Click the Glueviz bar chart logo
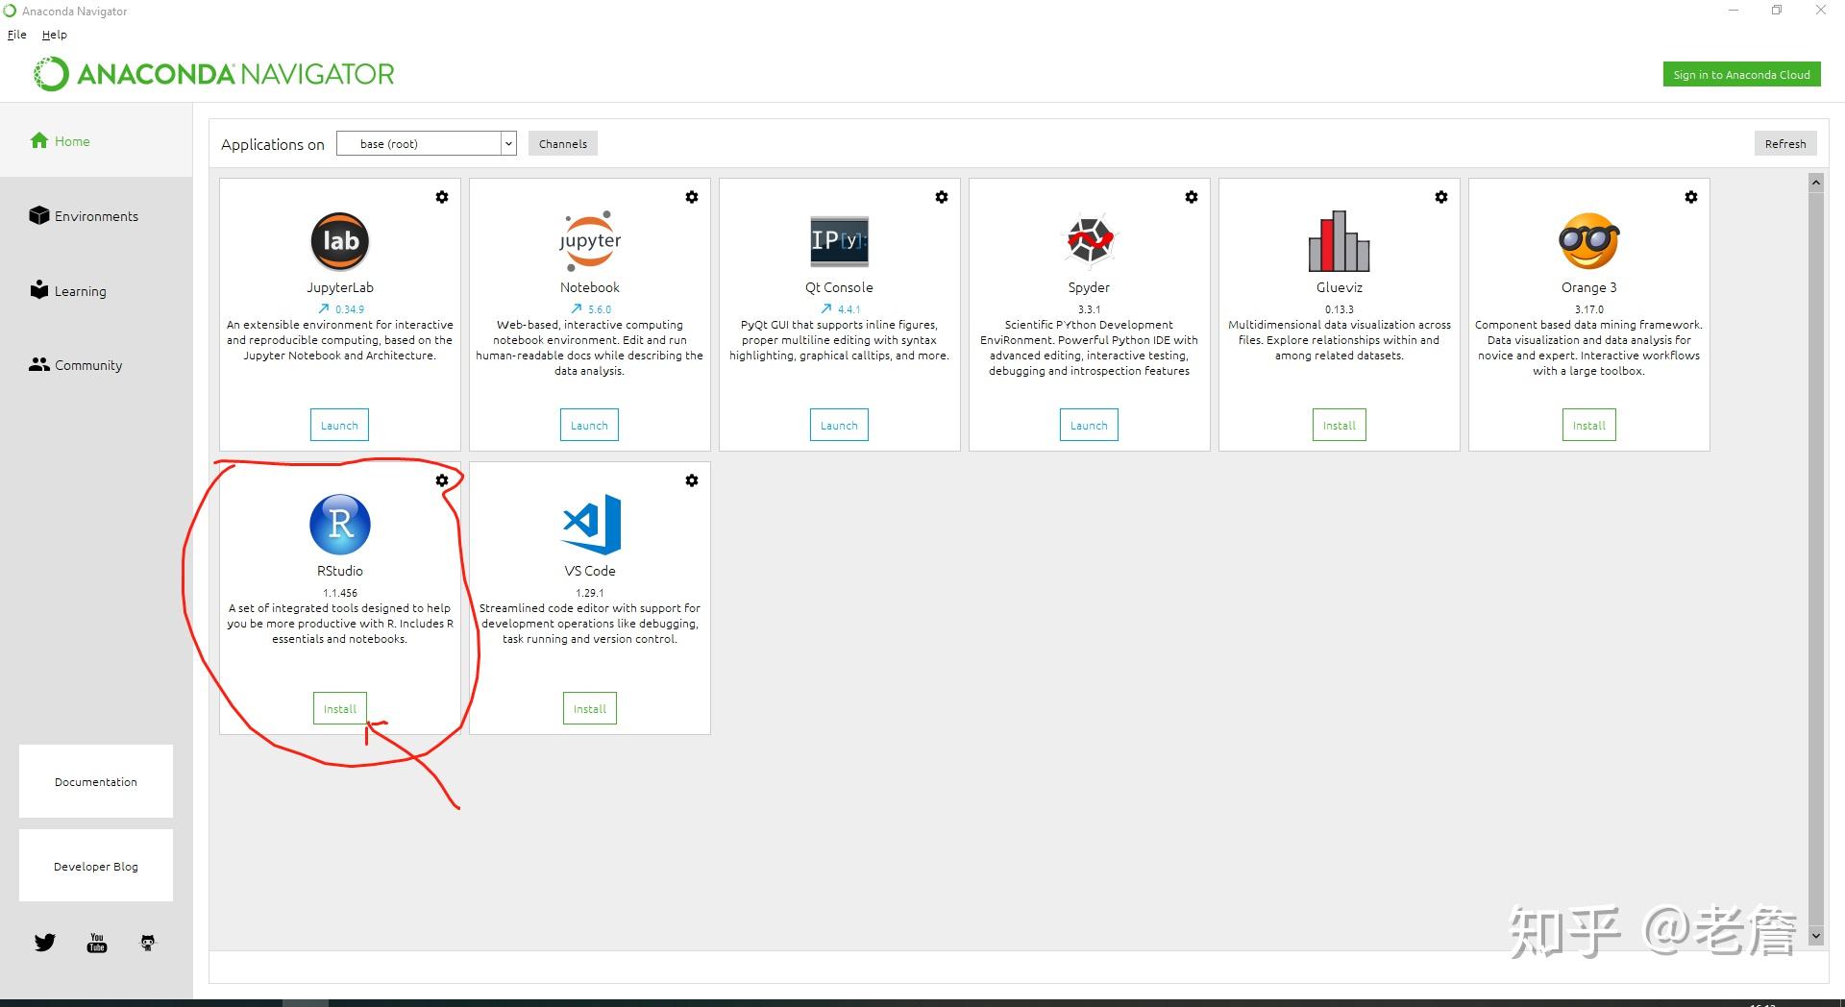This screenshot has width=1845, height=1007. 1340,241
